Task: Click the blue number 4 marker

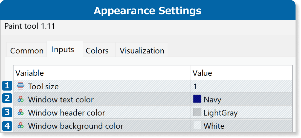Action: (7, 125)
